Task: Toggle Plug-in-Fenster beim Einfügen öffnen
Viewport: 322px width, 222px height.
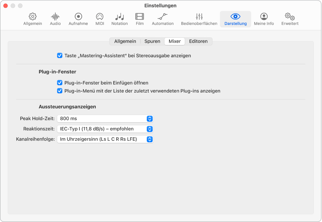Action: pos(60,83)
